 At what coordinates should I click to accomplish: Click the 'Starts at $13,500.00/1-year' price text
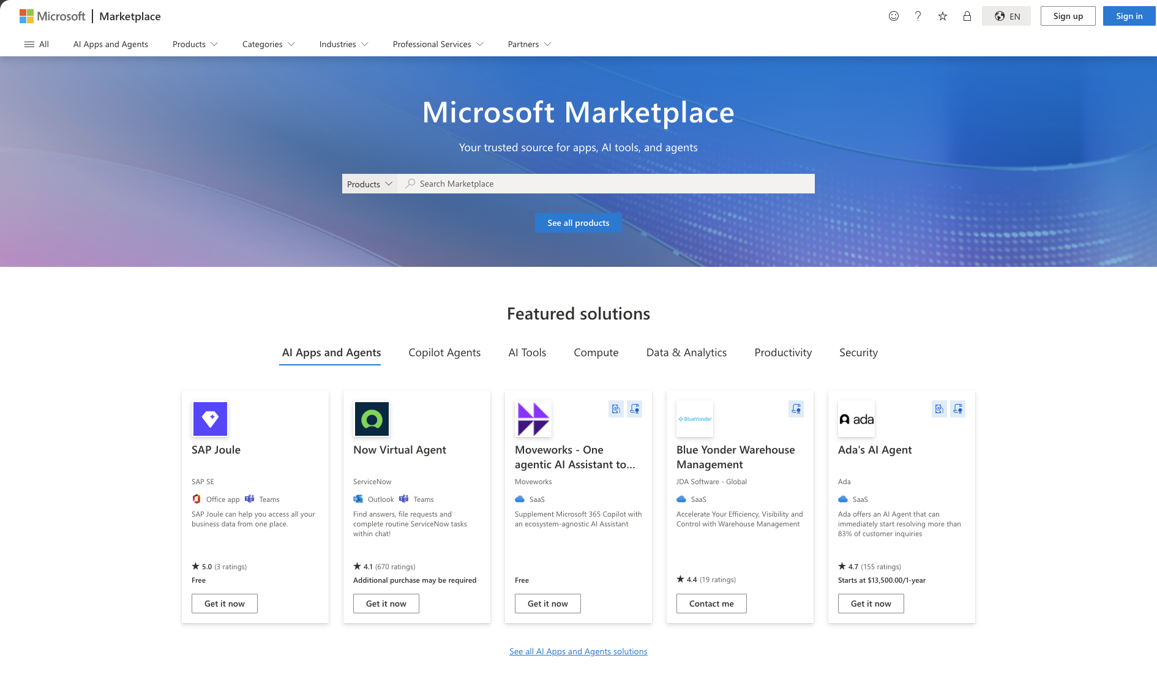pyautogui.click(x=882, y=580)
